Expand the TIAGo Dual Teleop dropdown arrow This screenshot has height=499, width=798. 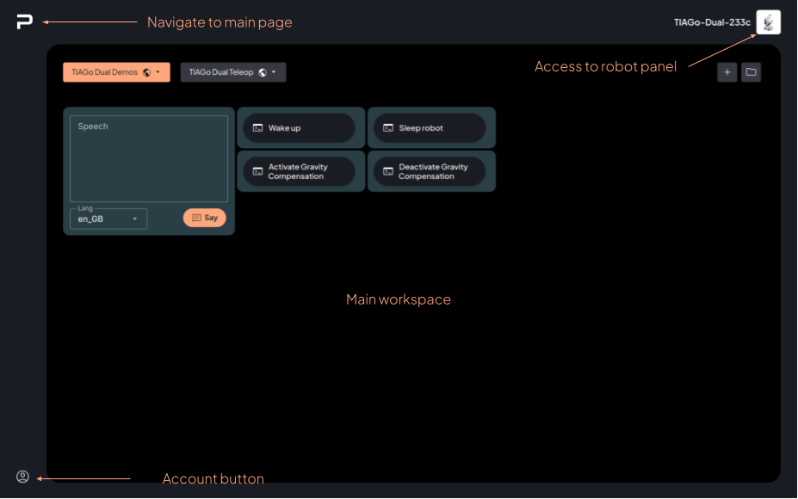tap(274, 72)
